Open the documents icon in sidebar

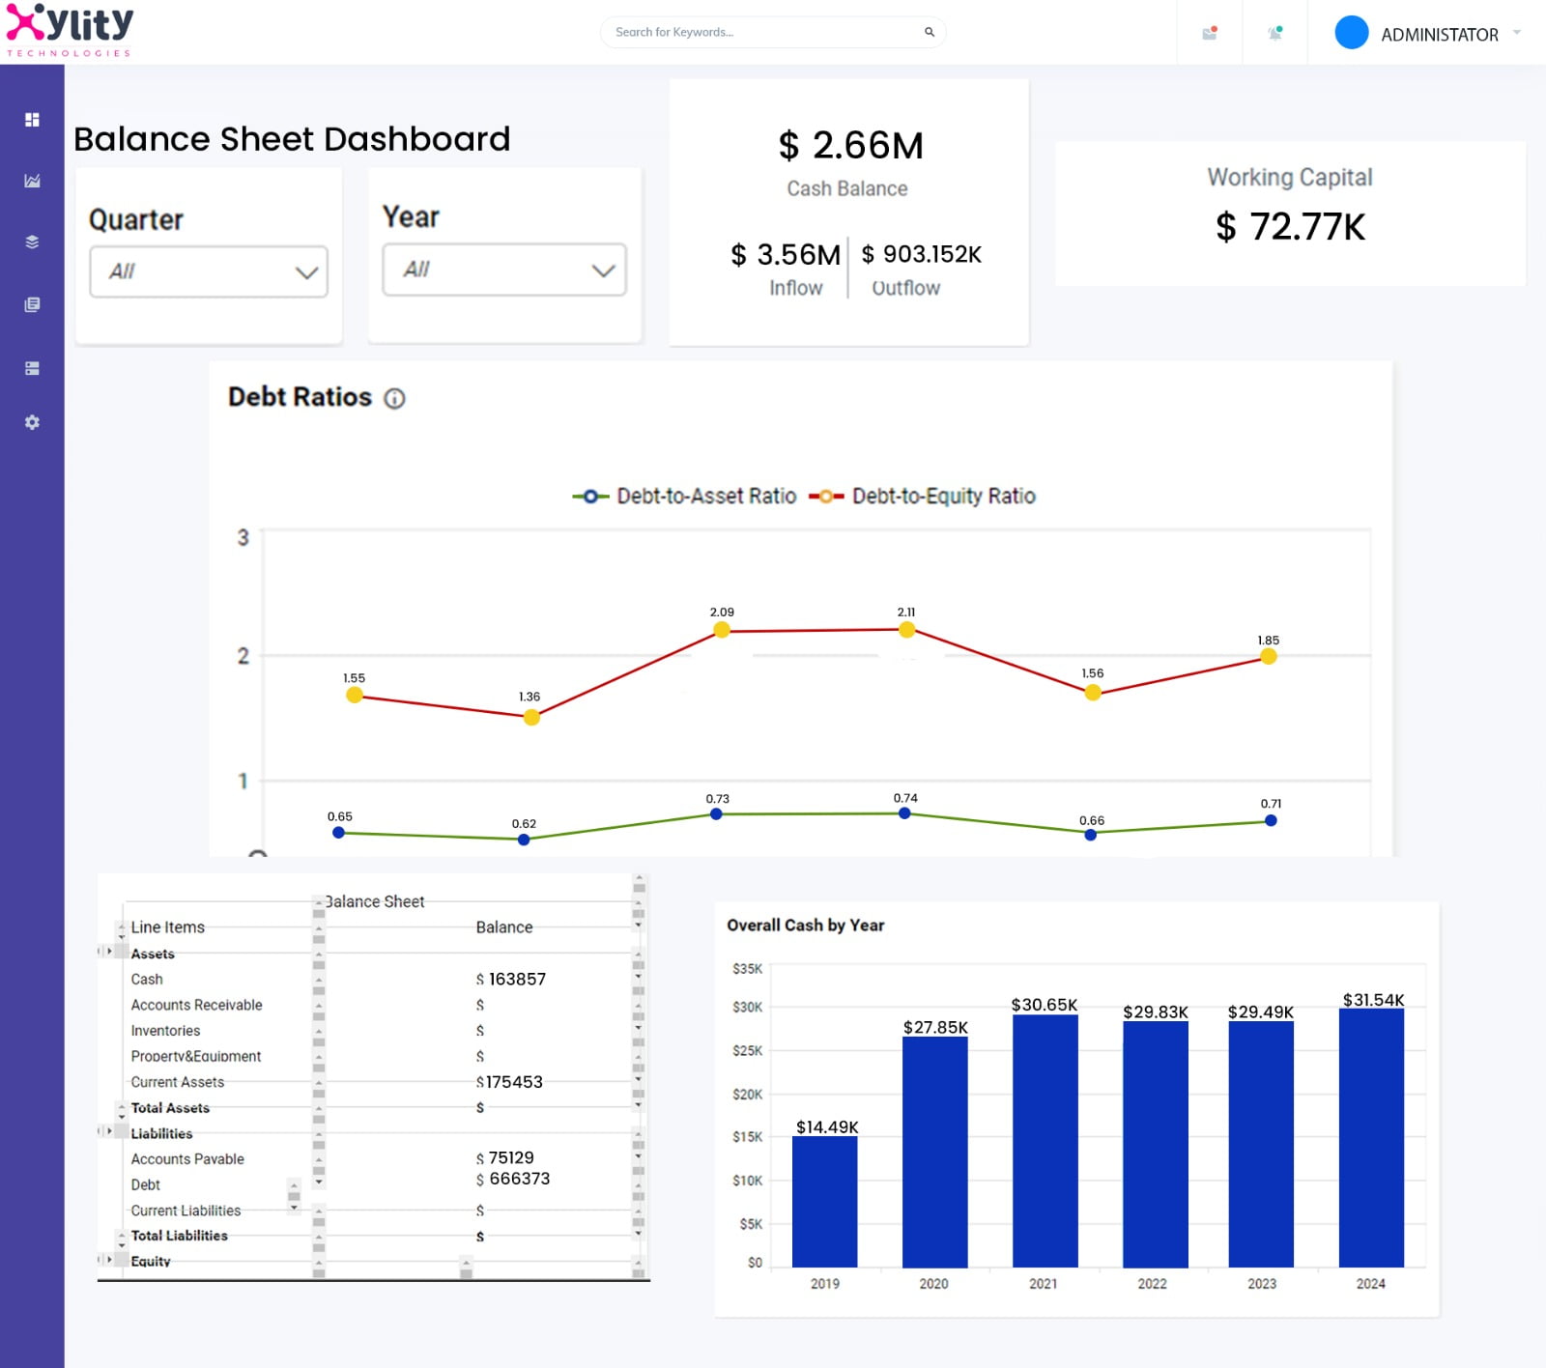pos(32,304)
